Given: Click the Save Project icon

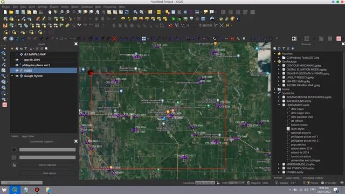Looking at the screenshot, I should click(17, 12).
